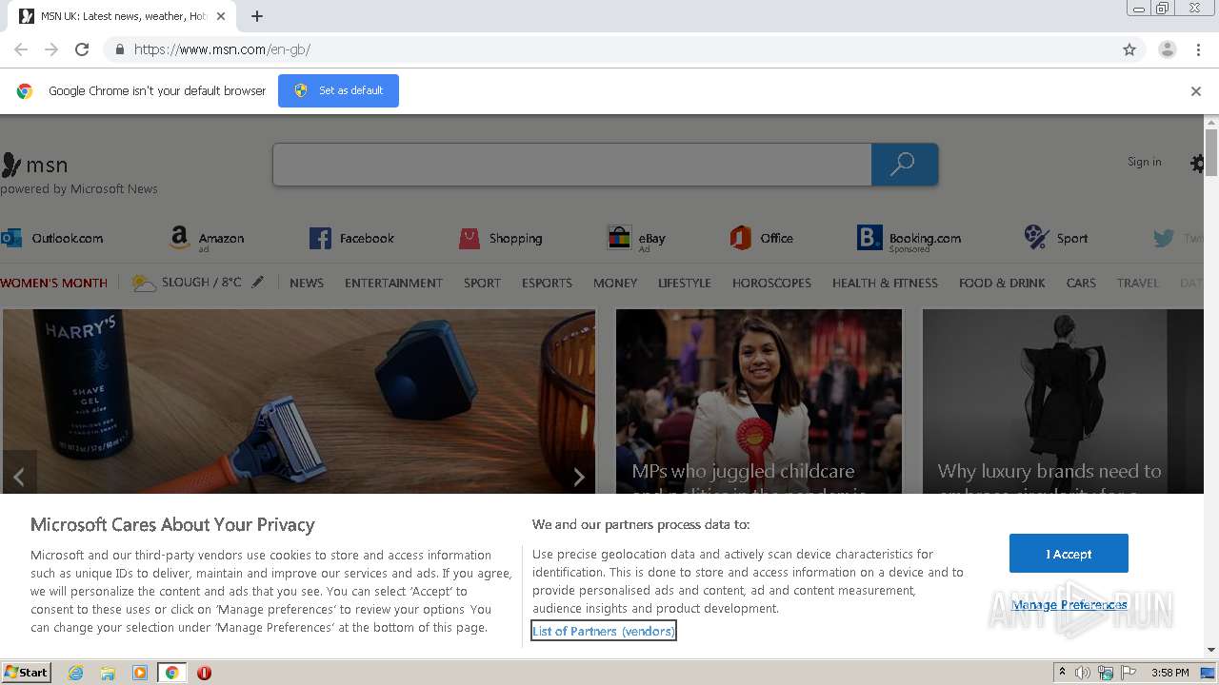
Task: Go to Food & Drink section
Action: coord(1002,283)
